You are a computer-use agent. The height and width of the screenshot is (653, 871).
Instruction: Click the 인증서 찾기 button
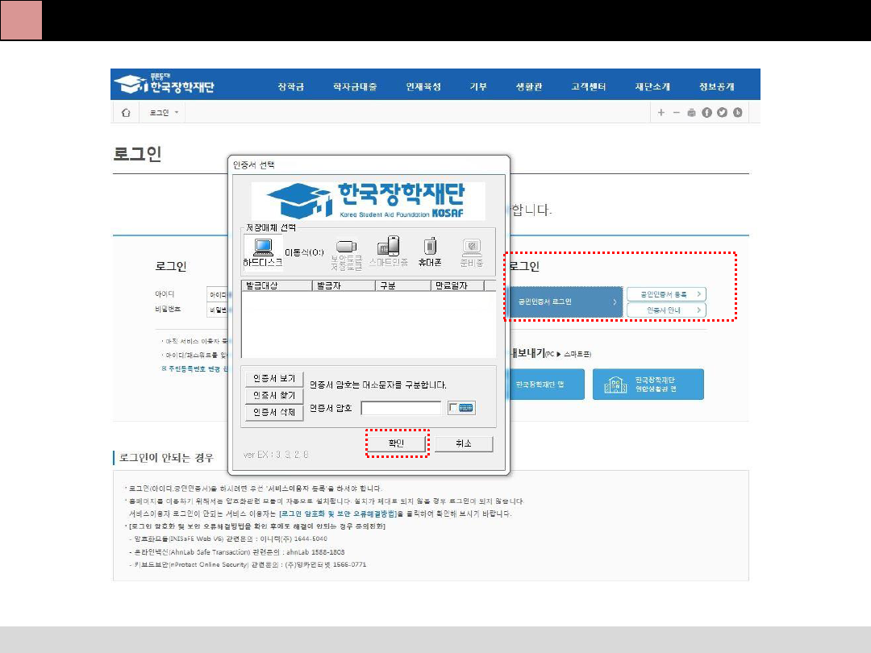(x=274, y=395)
